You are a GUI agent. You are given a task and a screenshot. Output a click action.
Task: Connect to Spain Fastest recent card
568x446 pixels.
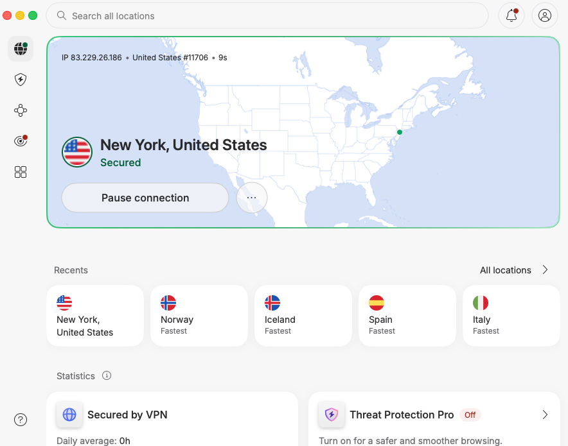(407, 316)
